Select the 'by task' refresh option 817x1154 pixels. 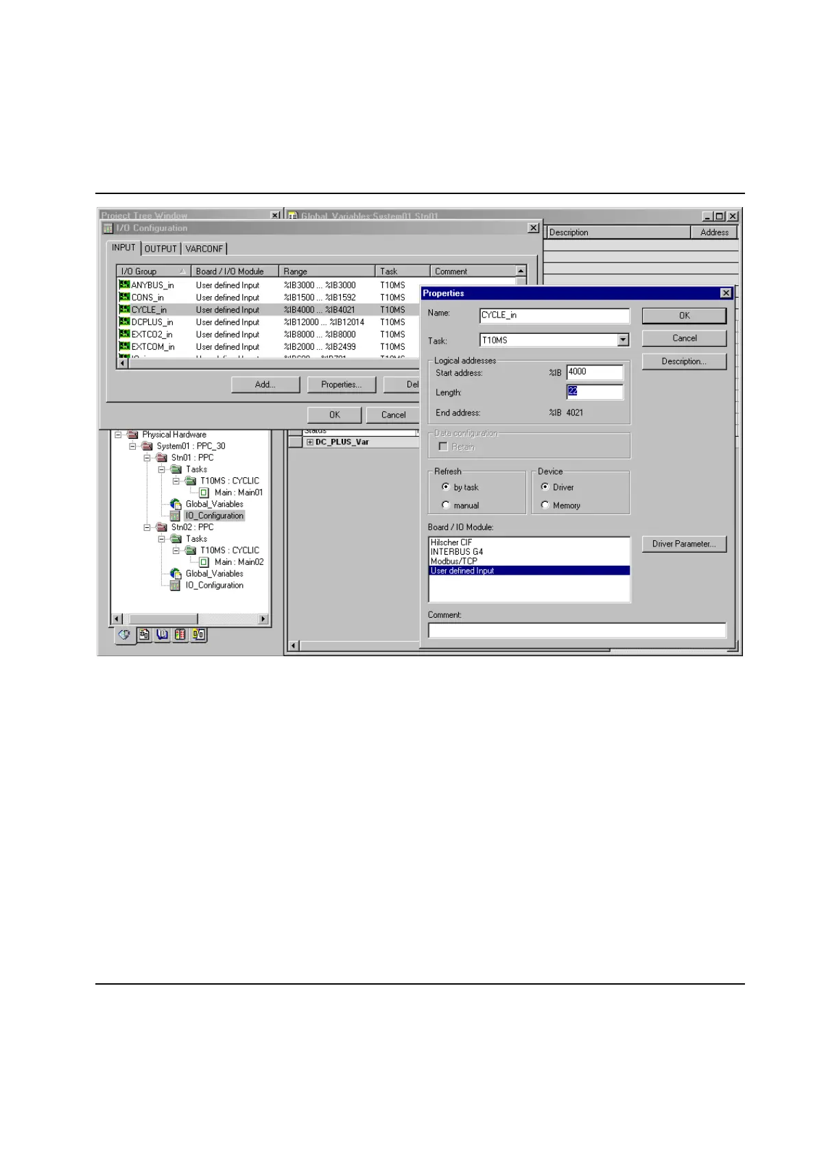[x=446, y=487]
